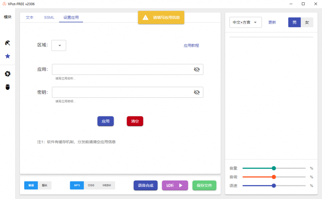The width and height of the screenshot is (322, 199).
Task: Click the warning icon on yellow banner
Action: coord(145,18)
